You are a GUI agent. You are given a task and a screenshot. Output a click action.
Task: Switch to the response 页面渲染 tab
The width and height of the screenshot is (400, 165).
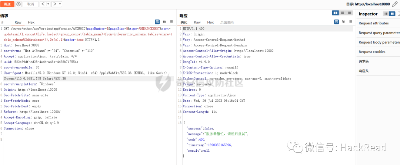coord(227,22)
